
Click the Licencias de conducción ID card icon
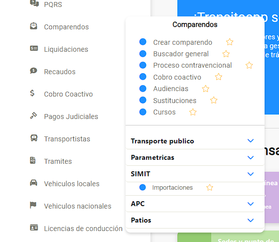pos(34,228)
